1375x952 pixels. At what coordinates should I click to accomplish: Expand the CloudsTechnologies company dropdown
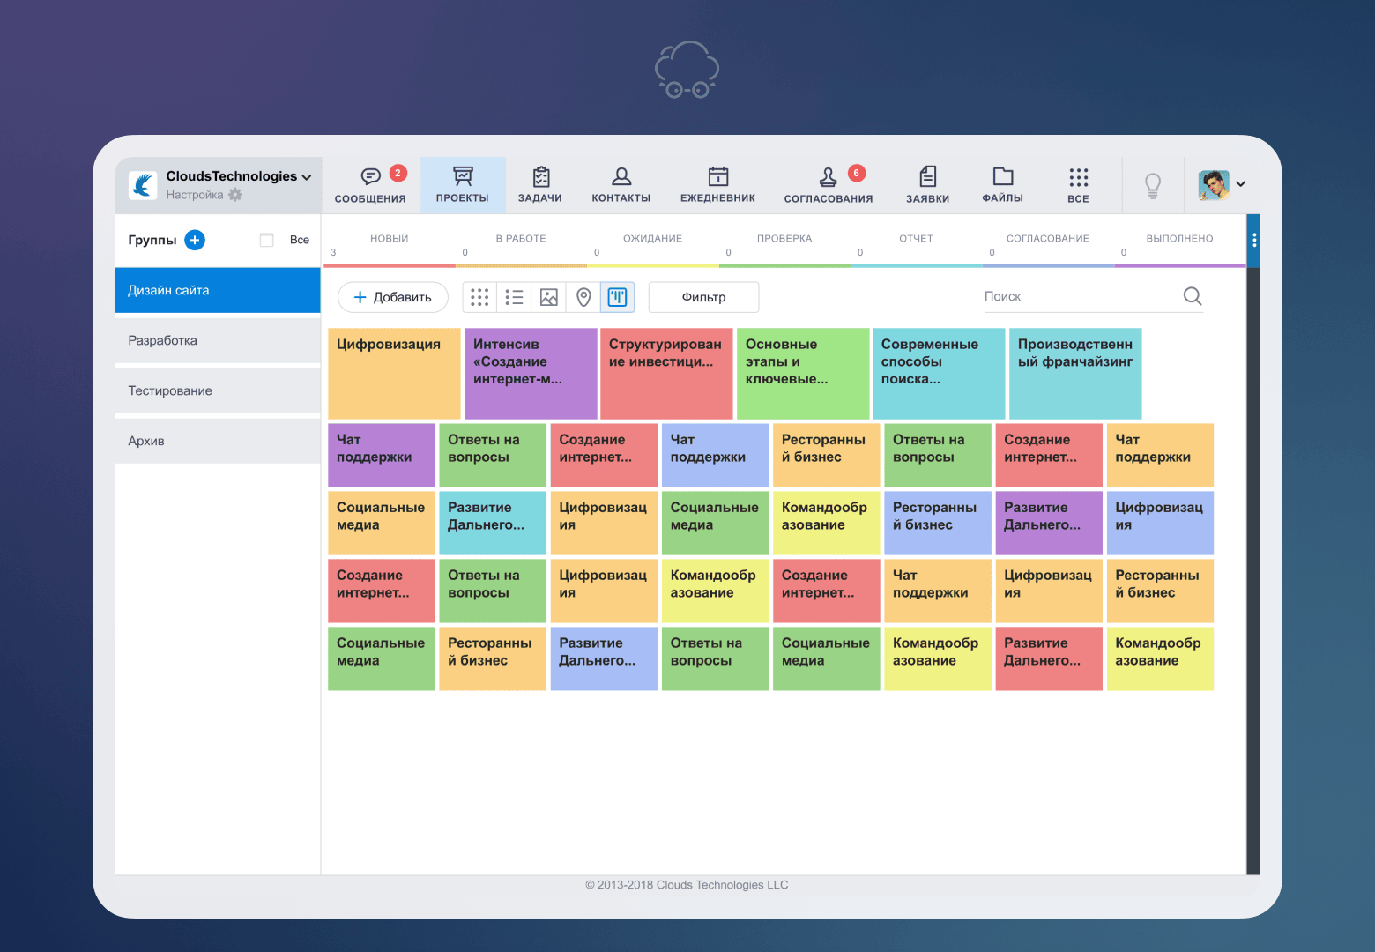coord(307,177)
